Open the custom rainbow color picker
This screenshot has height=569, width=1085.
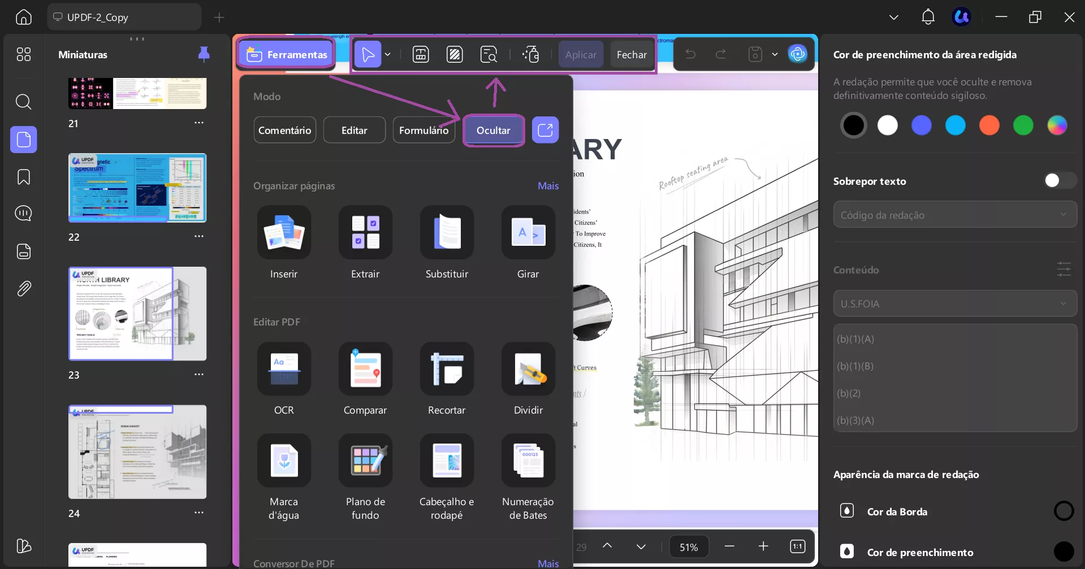pos(1057,125)
